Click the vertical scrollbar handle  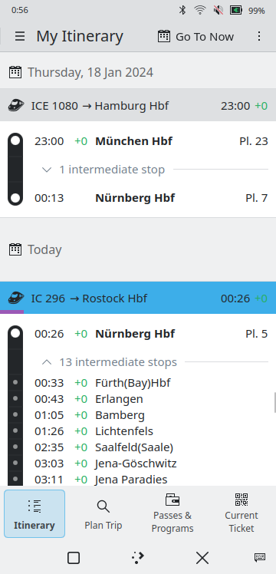point(275,402)
